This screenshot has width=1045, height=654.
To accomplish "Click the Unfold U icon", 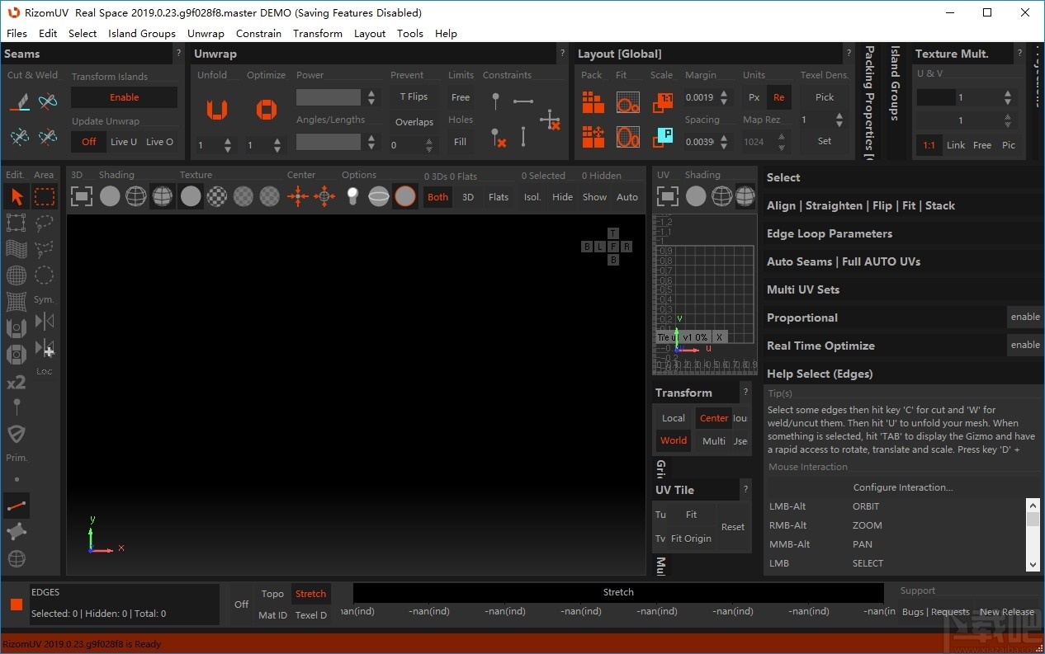I will pos(216,109).
